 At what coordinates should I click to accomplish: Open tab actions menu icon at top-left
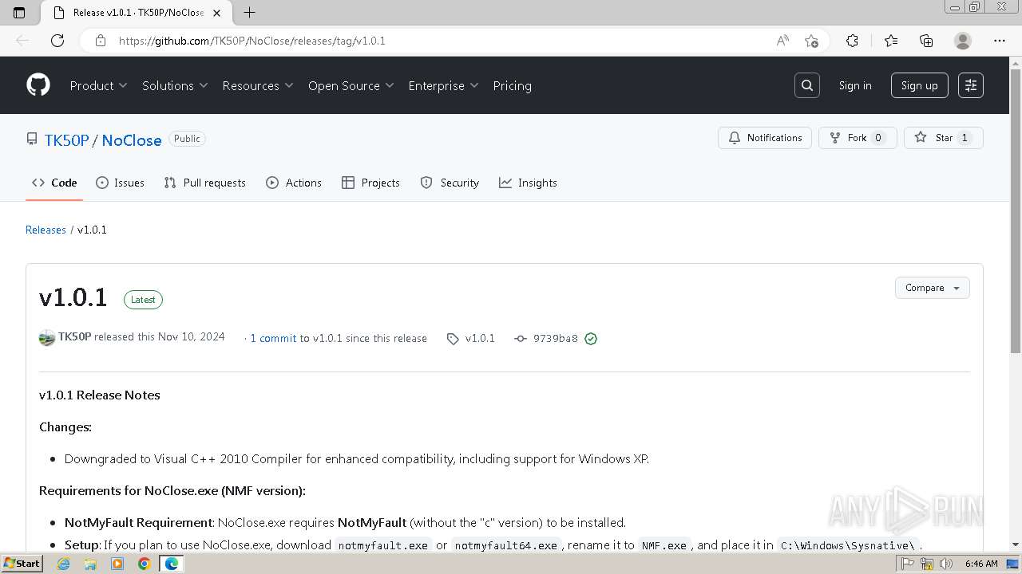(19, 12)
